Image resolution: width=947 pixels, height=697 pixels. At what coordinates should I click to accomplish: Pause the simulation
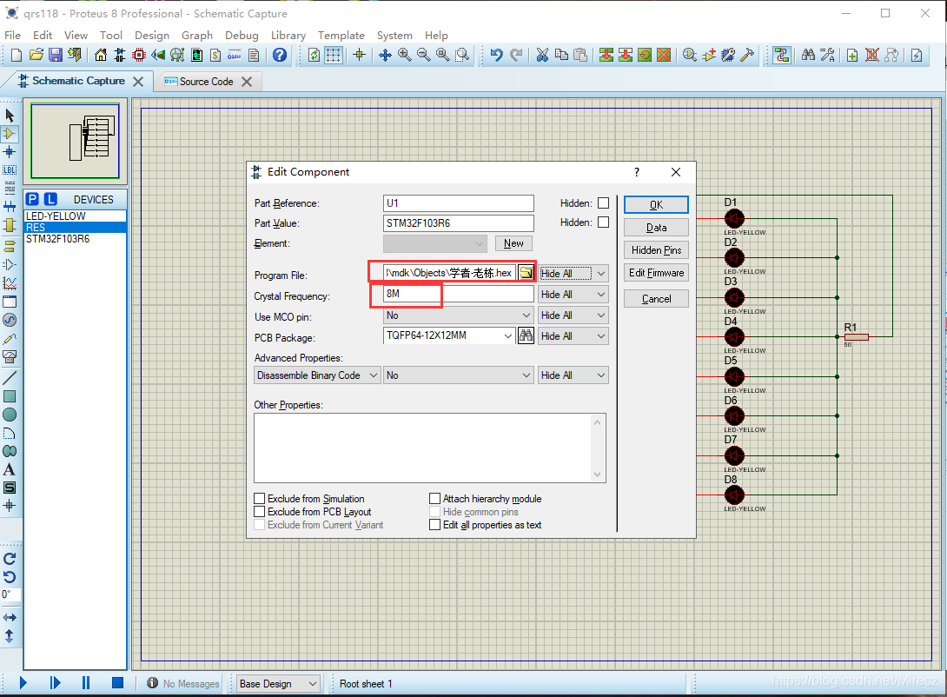point(86,683)
